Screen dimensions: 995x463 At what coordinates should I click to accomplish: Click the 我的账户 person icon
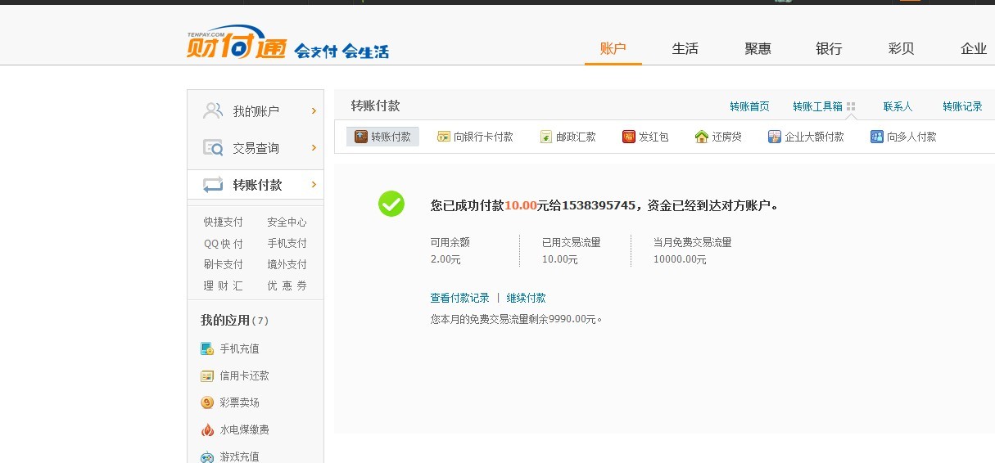click(213, 110)
